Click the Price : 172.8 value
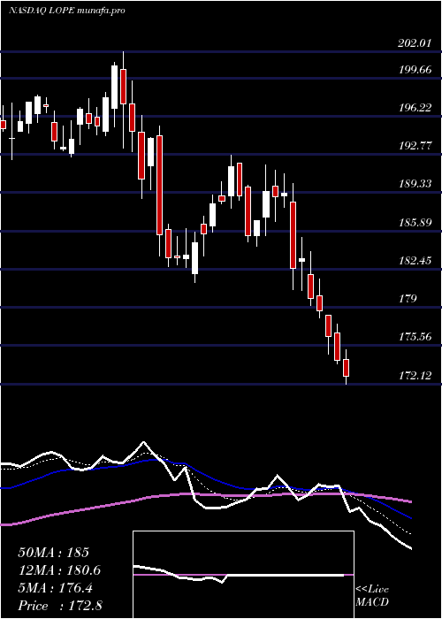 [60, 606]
